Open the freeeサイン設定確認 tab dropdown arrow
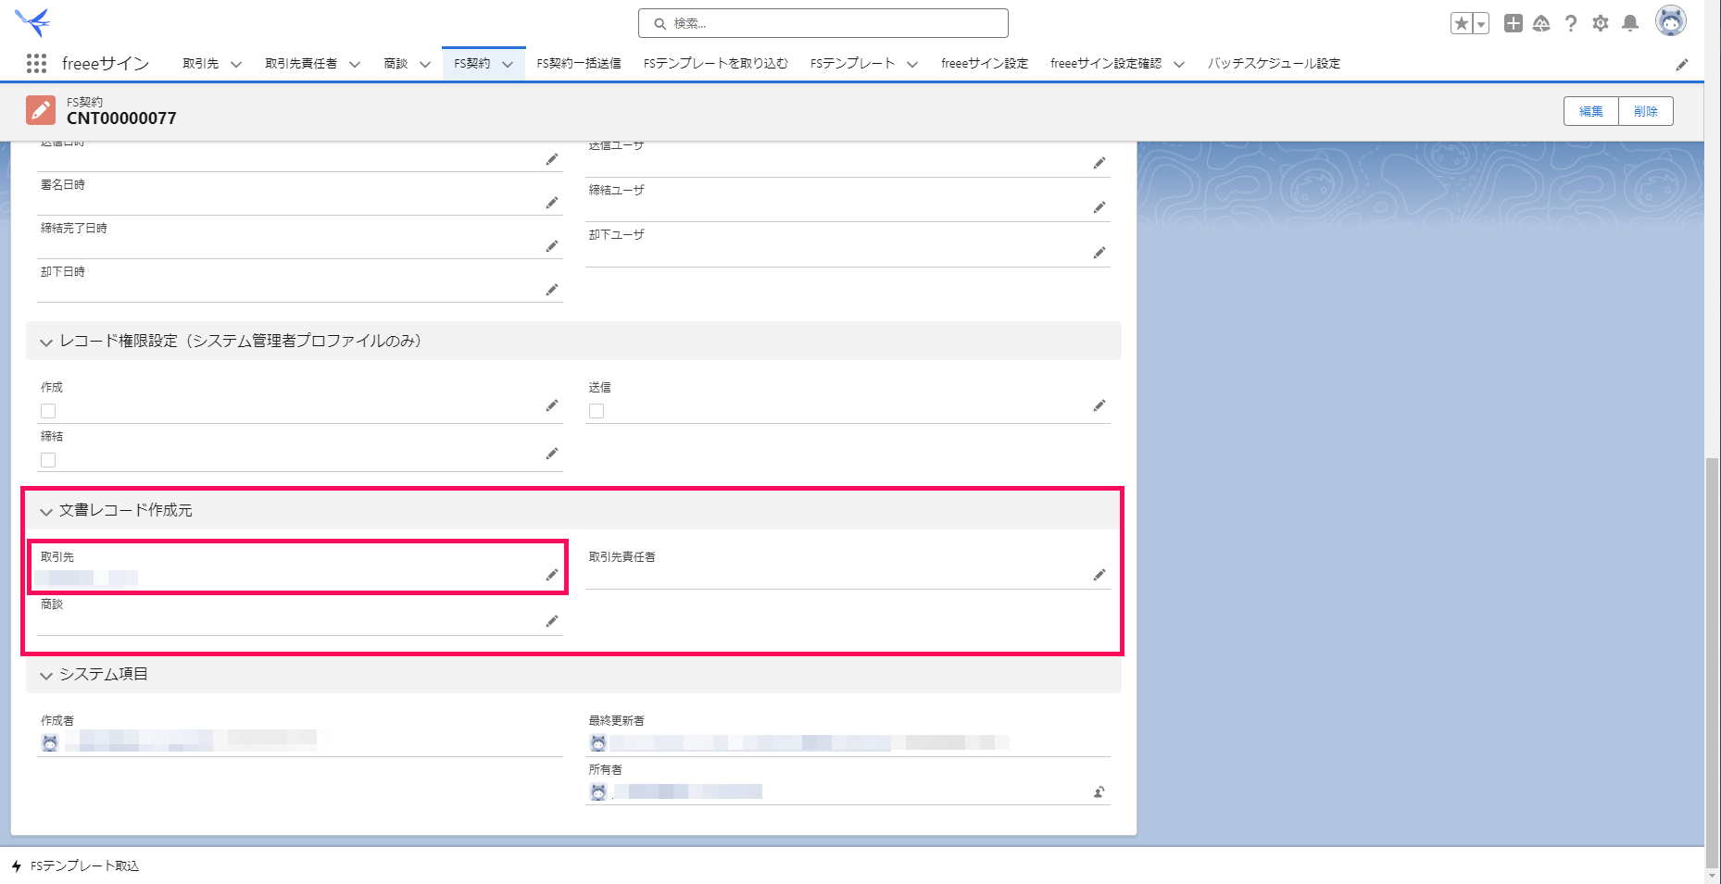The width and height of the screenshot is (1721, 884). click(x=1179, y=64)
